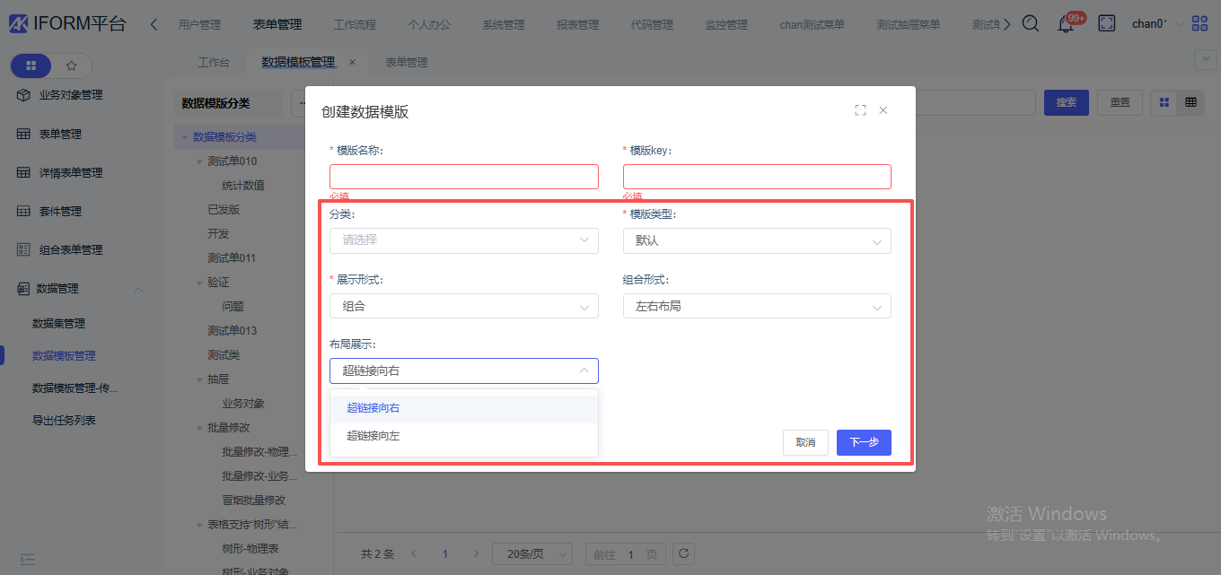Click the 下一步 button
Screen dimensions: 1221x575
click(863, 442)
